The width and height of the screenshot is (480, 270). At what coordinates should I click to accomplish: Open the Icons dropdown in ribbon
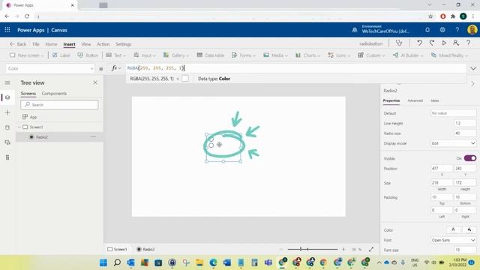tap(339, 55)
